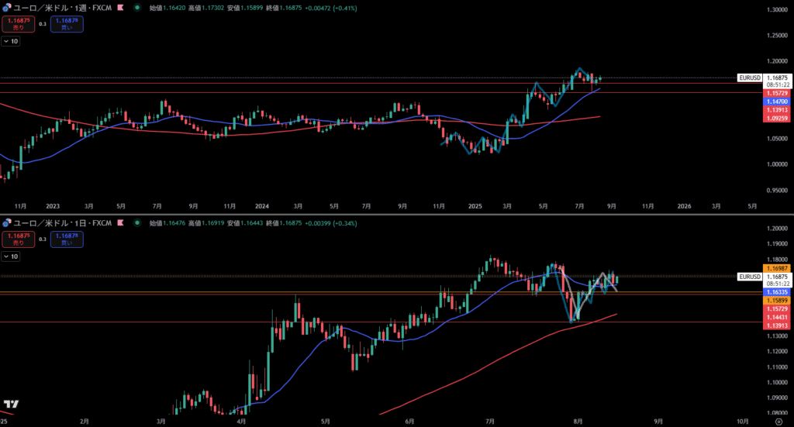
Task: Expand the indicator legend '10' on daily chart
Action: pos(11,257)
